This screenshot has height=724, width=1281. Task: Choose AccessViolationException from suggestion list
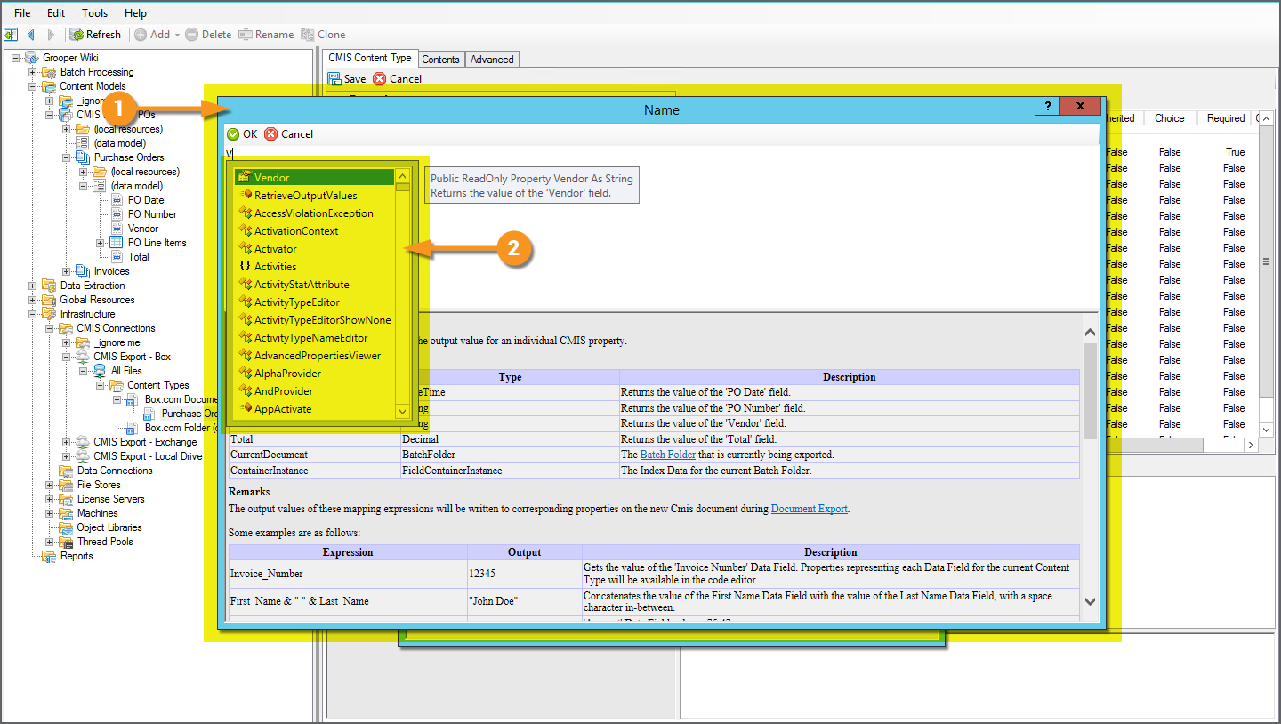(x=313, y=213)
